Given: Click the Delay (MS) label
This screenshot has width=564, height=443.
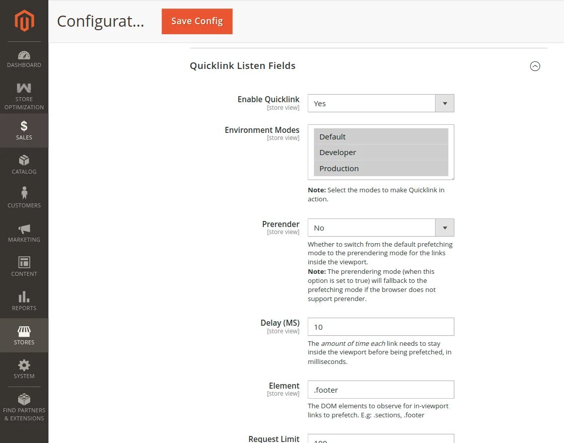Looking at the screenshot, I should click(280, 323).
